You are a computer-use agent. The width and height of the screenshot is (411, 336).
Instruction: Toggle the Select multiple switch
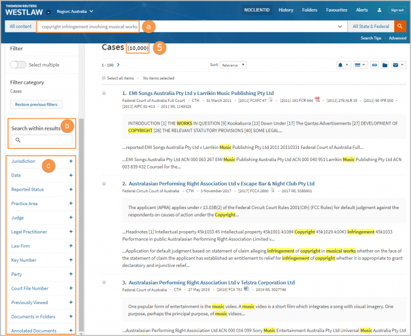(18, 64)
